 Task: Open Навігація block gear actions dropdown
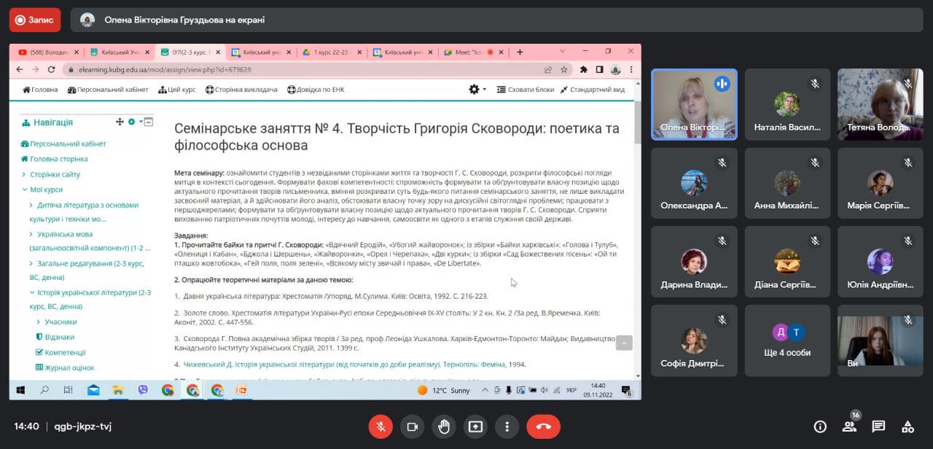coord(133,122)
